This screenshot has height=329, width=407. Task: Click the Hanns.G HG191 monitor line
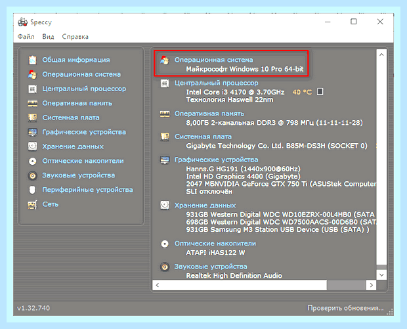coord(243,169)
